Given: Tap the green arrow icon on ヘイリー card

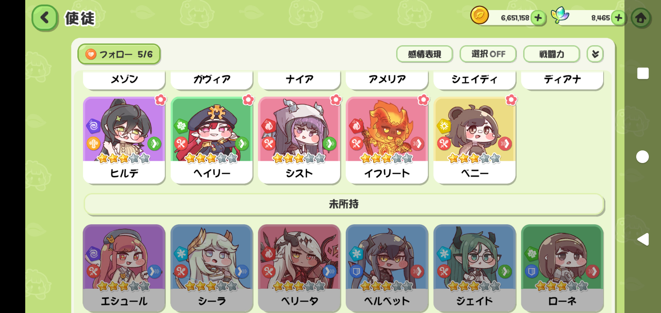Looking at the screenshot, I should (x=242, y=143).
